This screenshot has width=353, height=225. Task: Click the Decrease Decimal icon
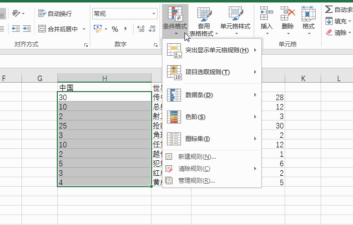click(x=152, y=29)
